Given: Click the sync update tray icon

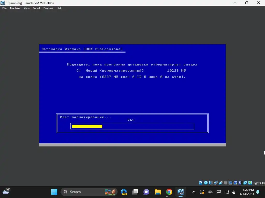Looking at the screenshot, I should click(x=202, y=192).
